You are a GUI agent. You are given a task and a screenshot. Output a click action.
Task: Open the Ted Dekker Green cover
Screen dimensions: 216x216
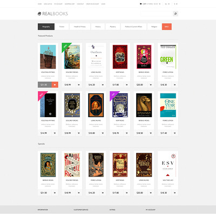168,57
